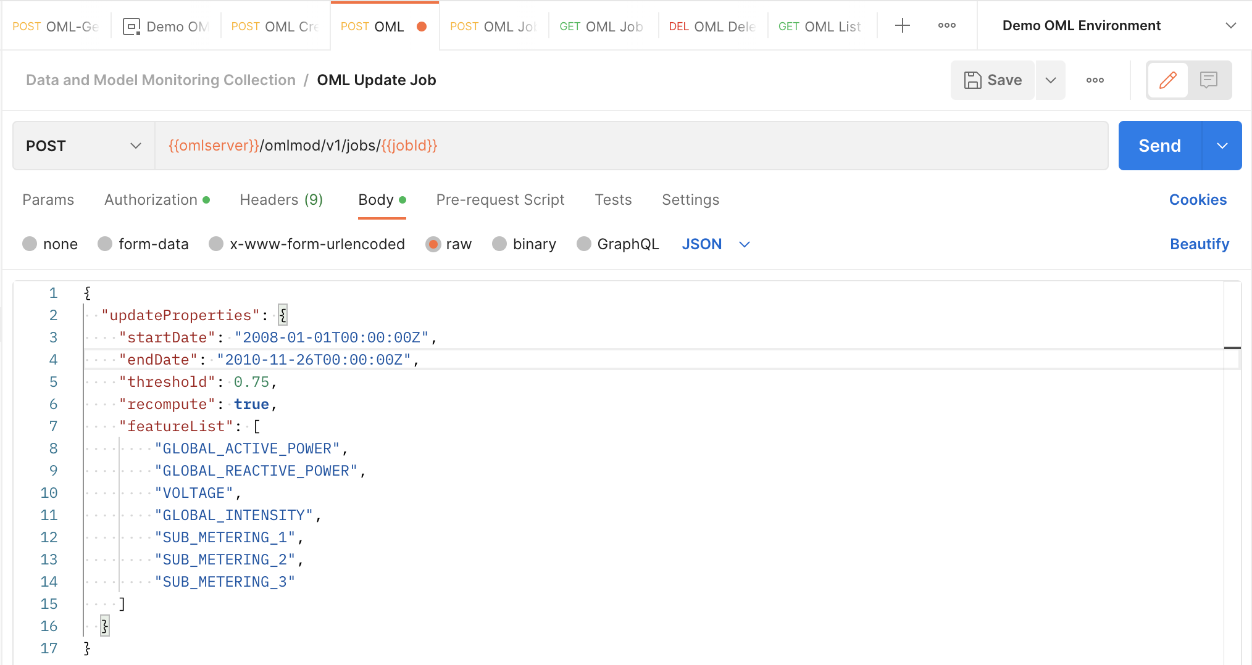Click the request options three-dots icon
Viewport: 1252px width, 665px height.
(x=1095, y=80)
